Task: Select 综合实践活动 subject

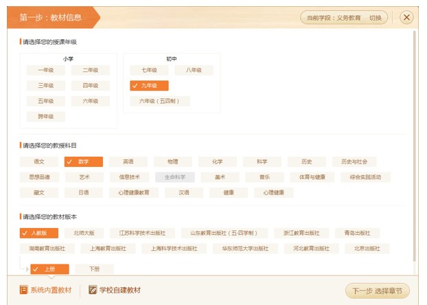Action: point(365,177)
